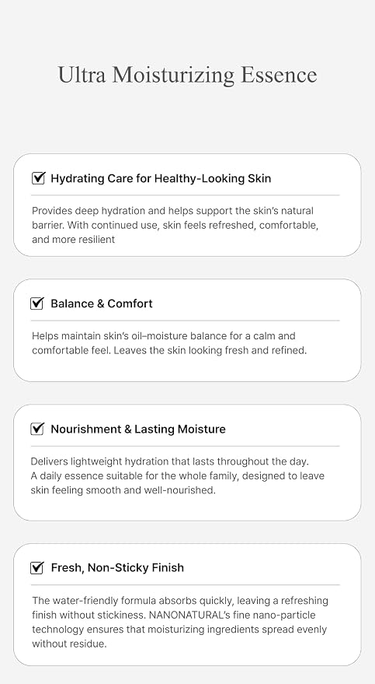Click the Ultra Moisturizing Essence title
The image size is (375, 684).
click(188, 75)
